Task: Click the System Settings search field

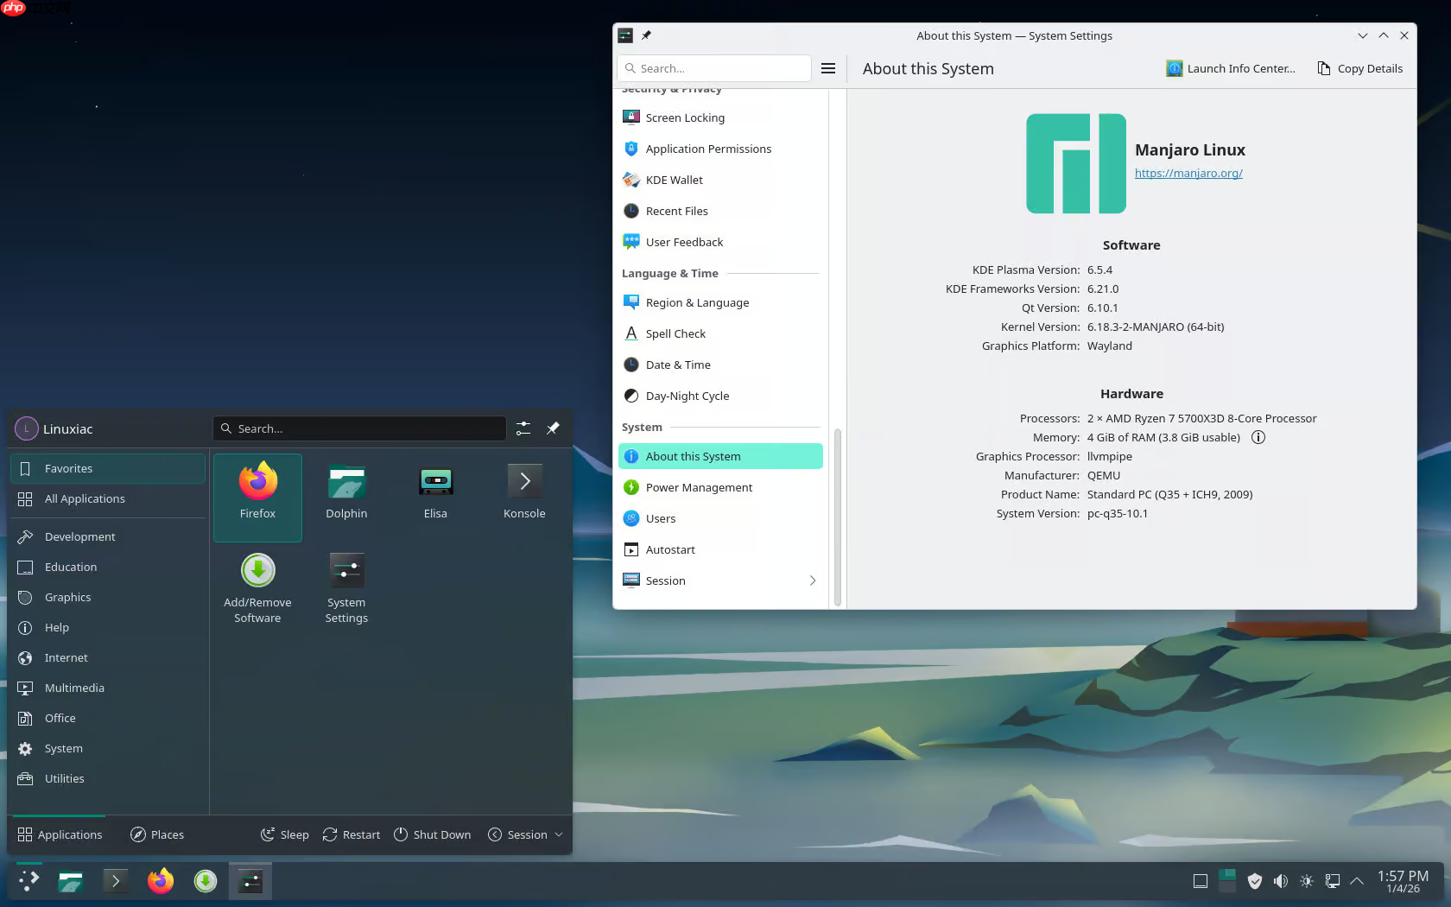Action: coord(713,68)
